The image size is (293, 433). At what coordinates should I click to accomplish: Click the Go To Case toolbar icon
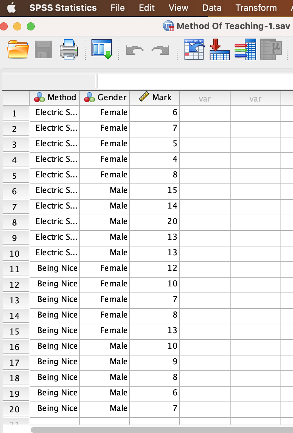pos(194,49)
